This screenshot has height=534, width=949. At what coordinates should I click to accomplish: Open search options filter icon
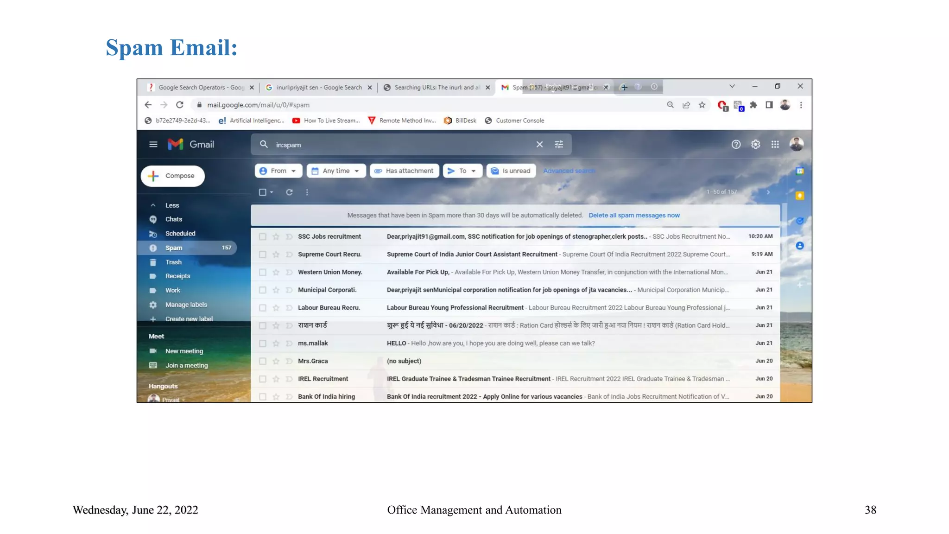pyautogui.click(x=559, y=144)
